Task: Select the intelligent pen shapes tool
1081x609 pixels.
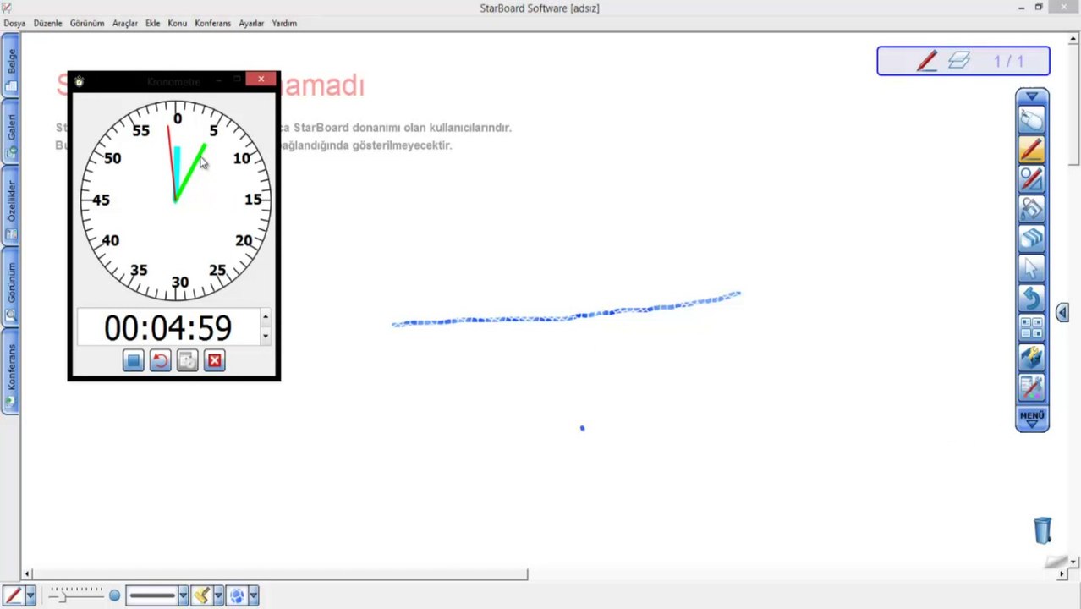Action: point(1031,180)
